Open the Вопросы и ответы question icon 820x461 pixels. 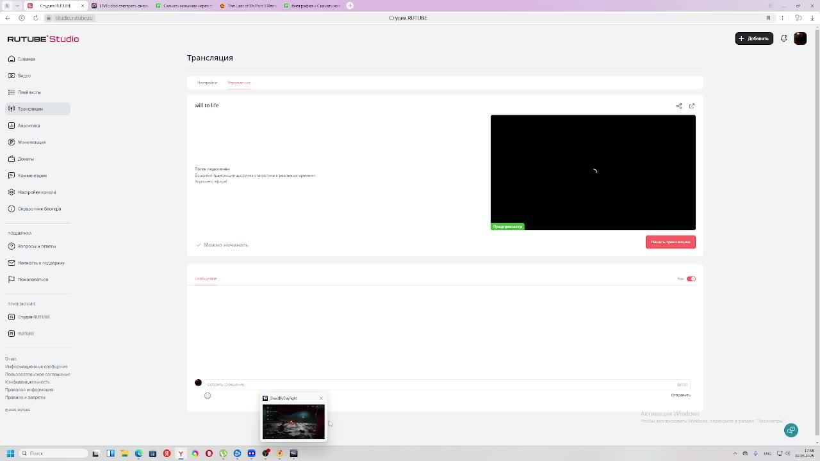pyautogui.click(x=12, y=246)
